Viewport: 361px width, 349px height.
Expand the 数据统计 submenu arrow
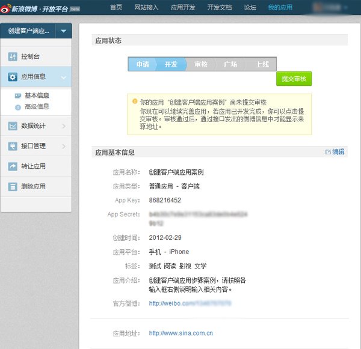click(x=63, y=126)
